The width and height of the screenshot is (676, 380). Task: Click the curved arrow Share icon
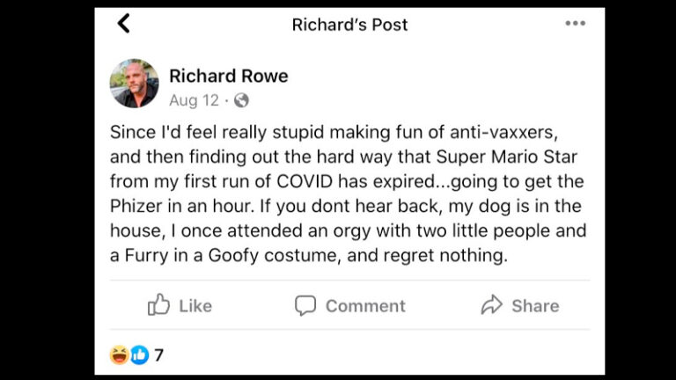(491, 304)
